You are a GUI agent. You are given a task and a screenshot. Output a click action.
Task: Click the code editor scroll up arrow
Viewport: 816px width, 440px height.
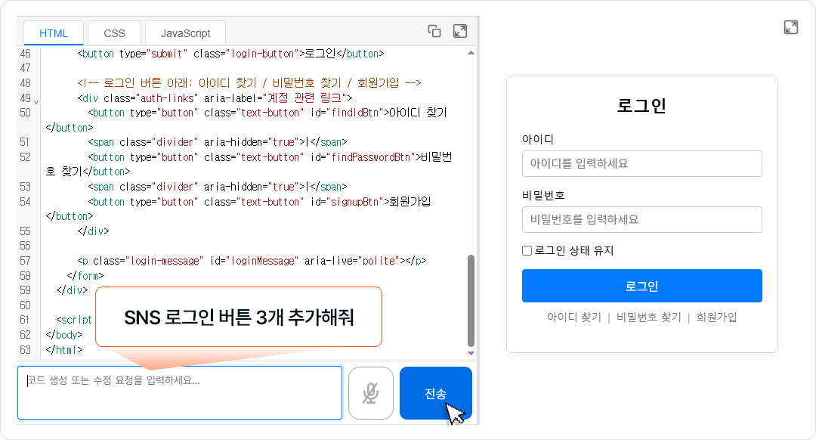(471, 53)
